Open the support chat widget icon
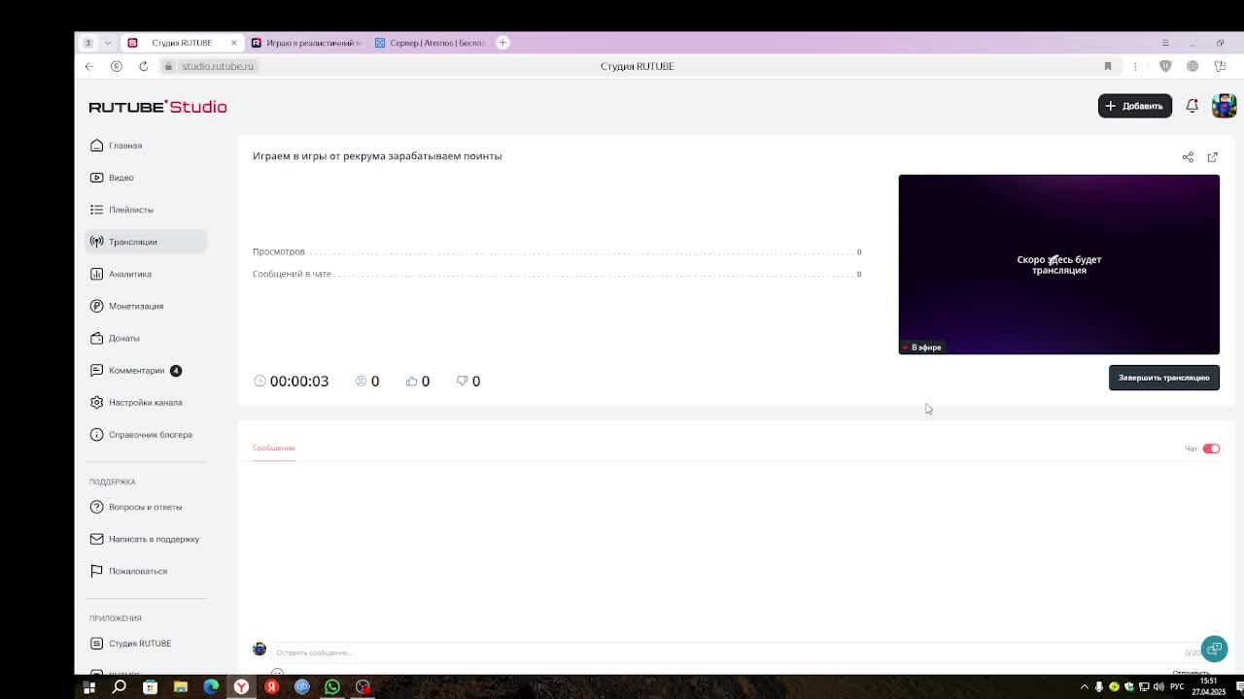 [x=1214, y=649]
